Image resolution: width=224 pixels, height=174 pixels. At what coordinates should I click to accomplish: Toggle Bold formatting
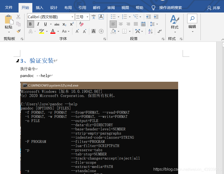coord(30,24)
